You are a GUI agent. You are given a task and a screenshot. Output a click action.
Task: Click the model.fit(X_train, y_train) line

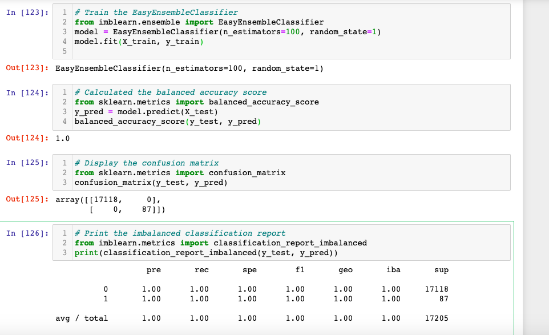point(139,42)
